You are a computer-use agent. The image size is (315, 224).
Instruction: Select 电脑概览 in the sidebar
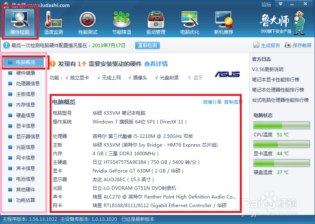point(24,62)
